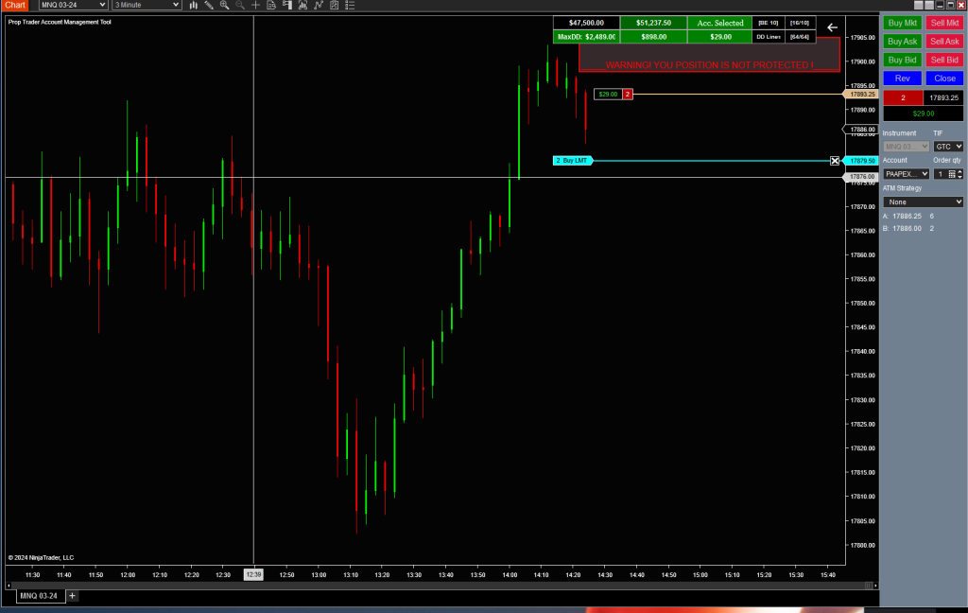
Task: Select the chart style bars icon
Action: [x=194, y=6]
